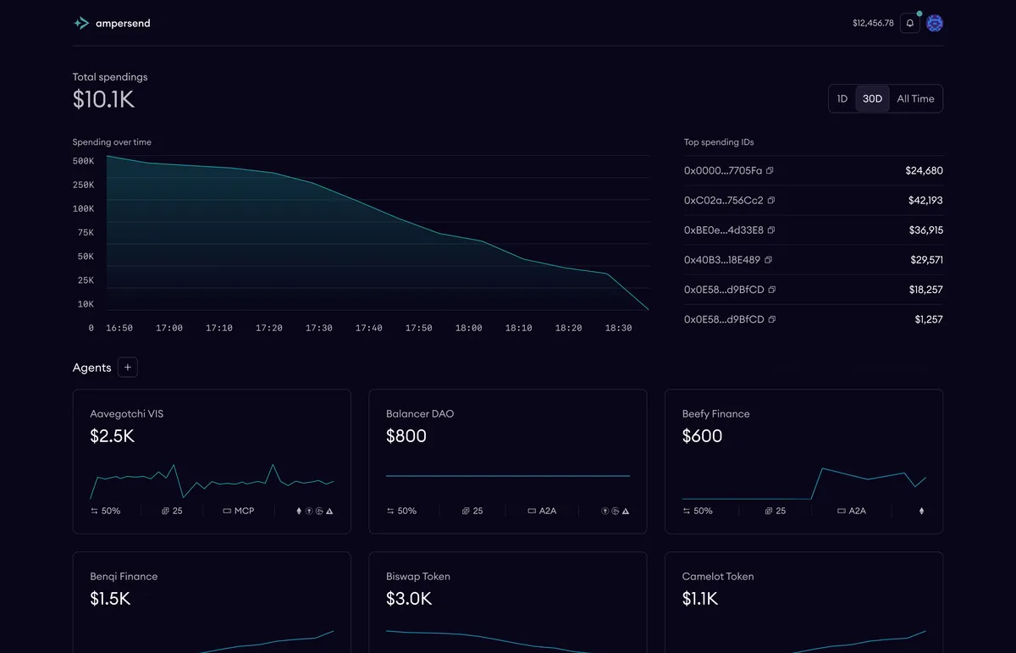Open the Benqi Finance agent card
This screenshot has width=1016, height=653.
click(x=212, y=601)
